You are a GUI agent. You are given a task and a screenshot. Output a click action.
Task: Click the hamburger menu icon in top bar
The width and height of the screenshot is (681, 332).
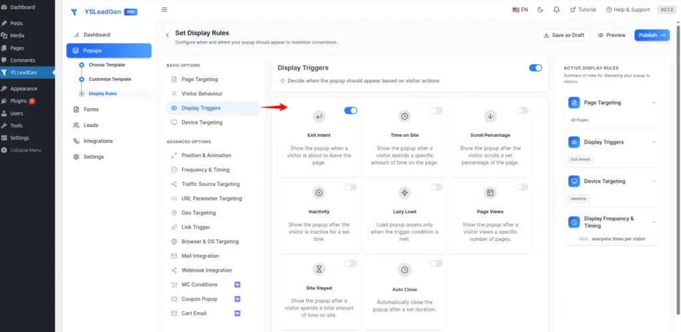tap(164, 9)
